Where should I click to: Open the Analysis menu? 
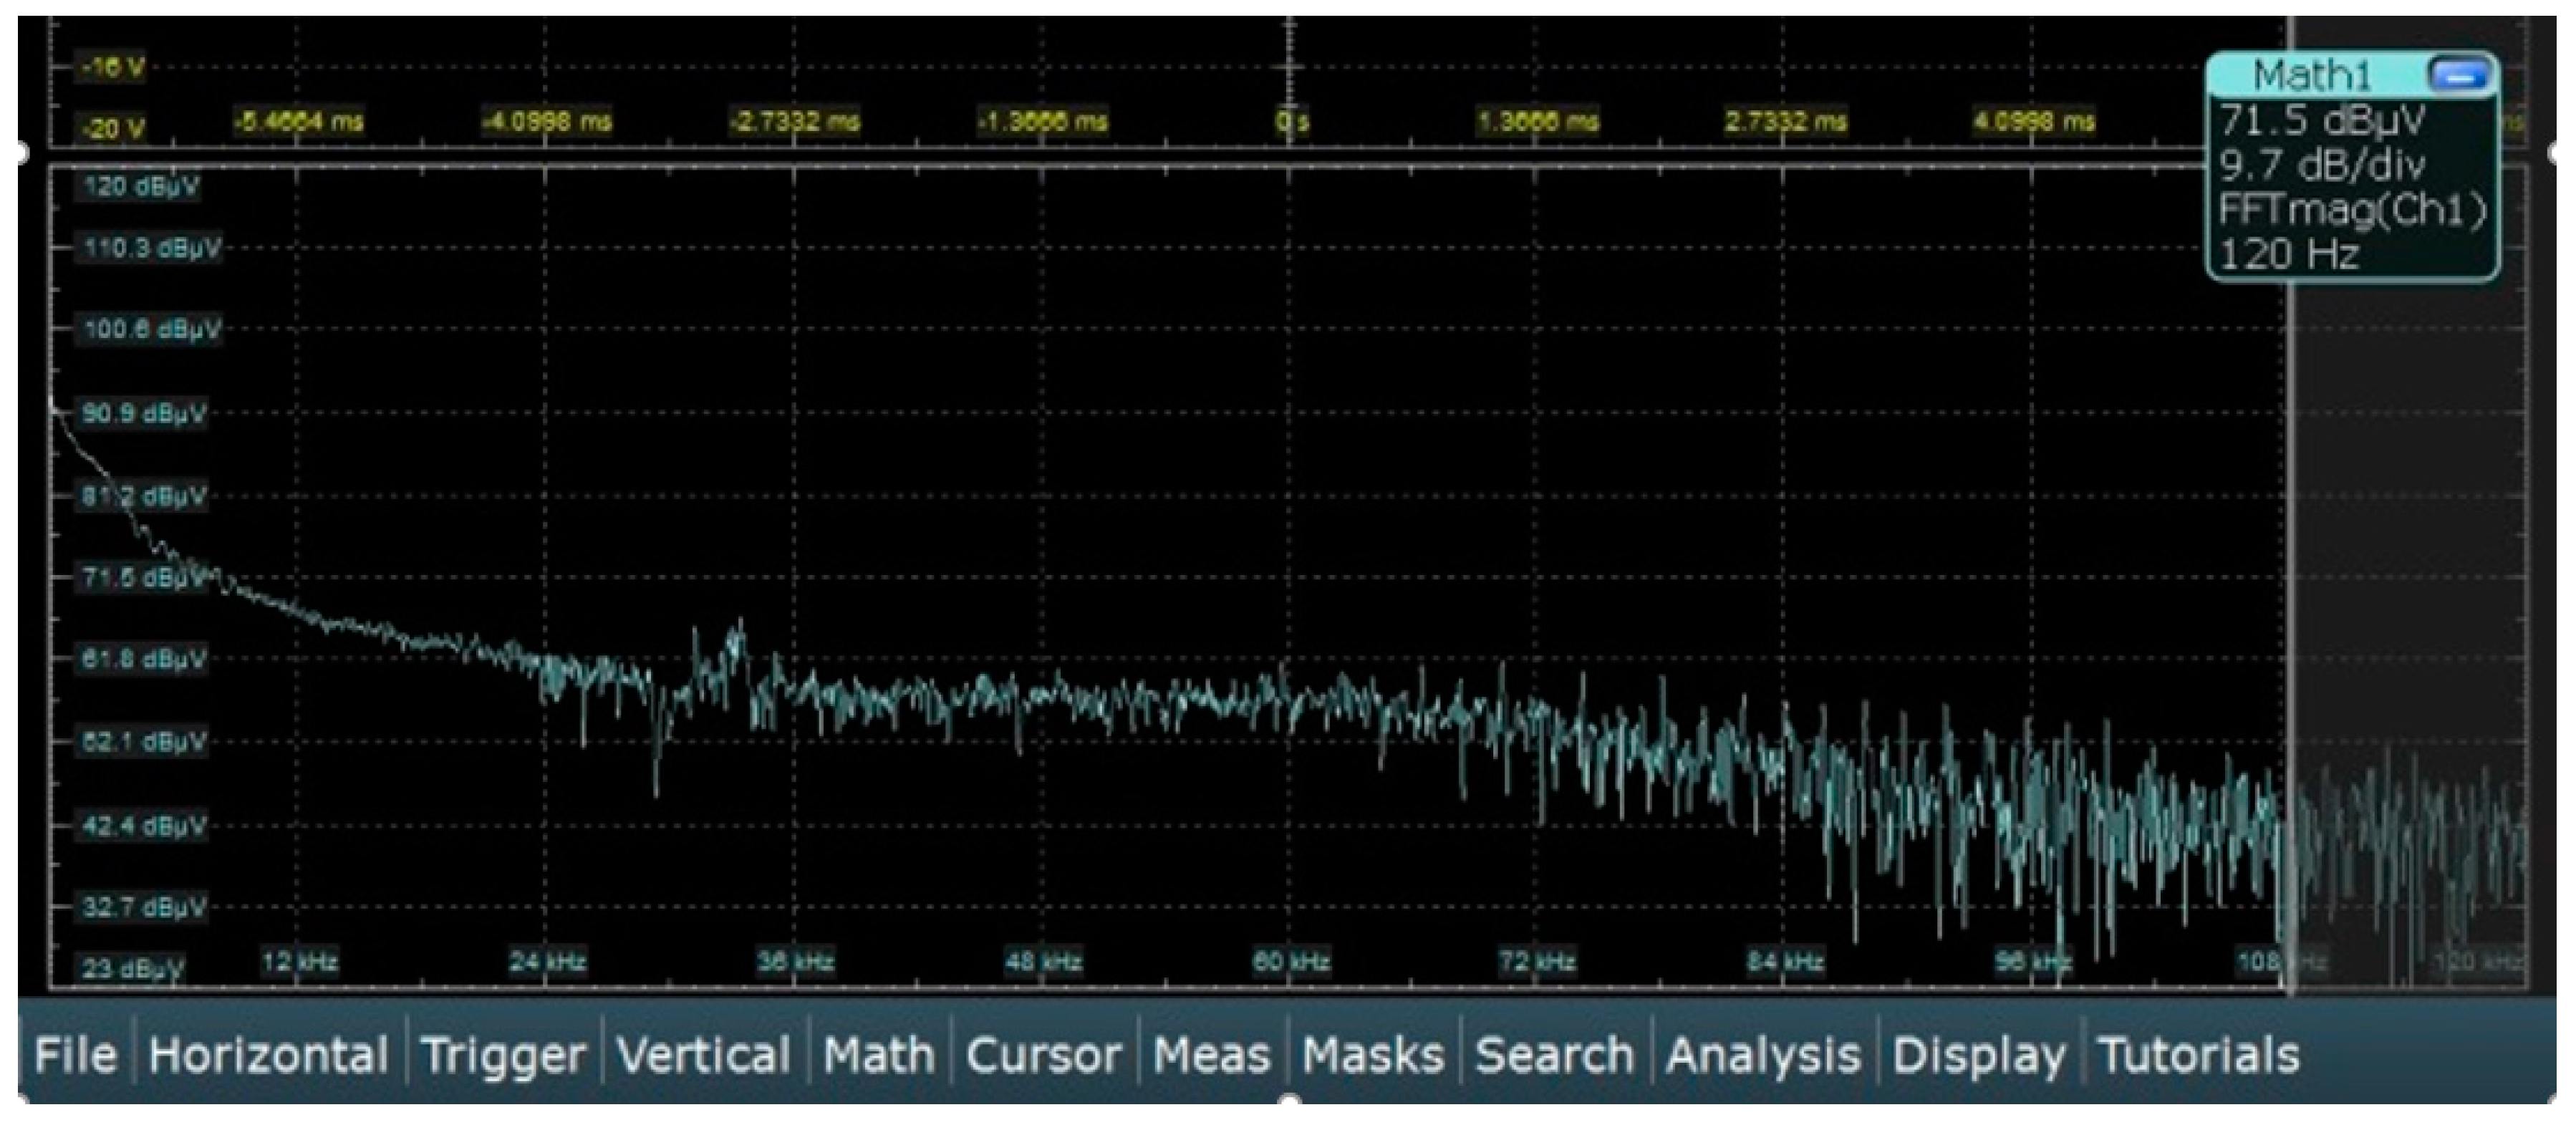[x=1763, y=1055]
